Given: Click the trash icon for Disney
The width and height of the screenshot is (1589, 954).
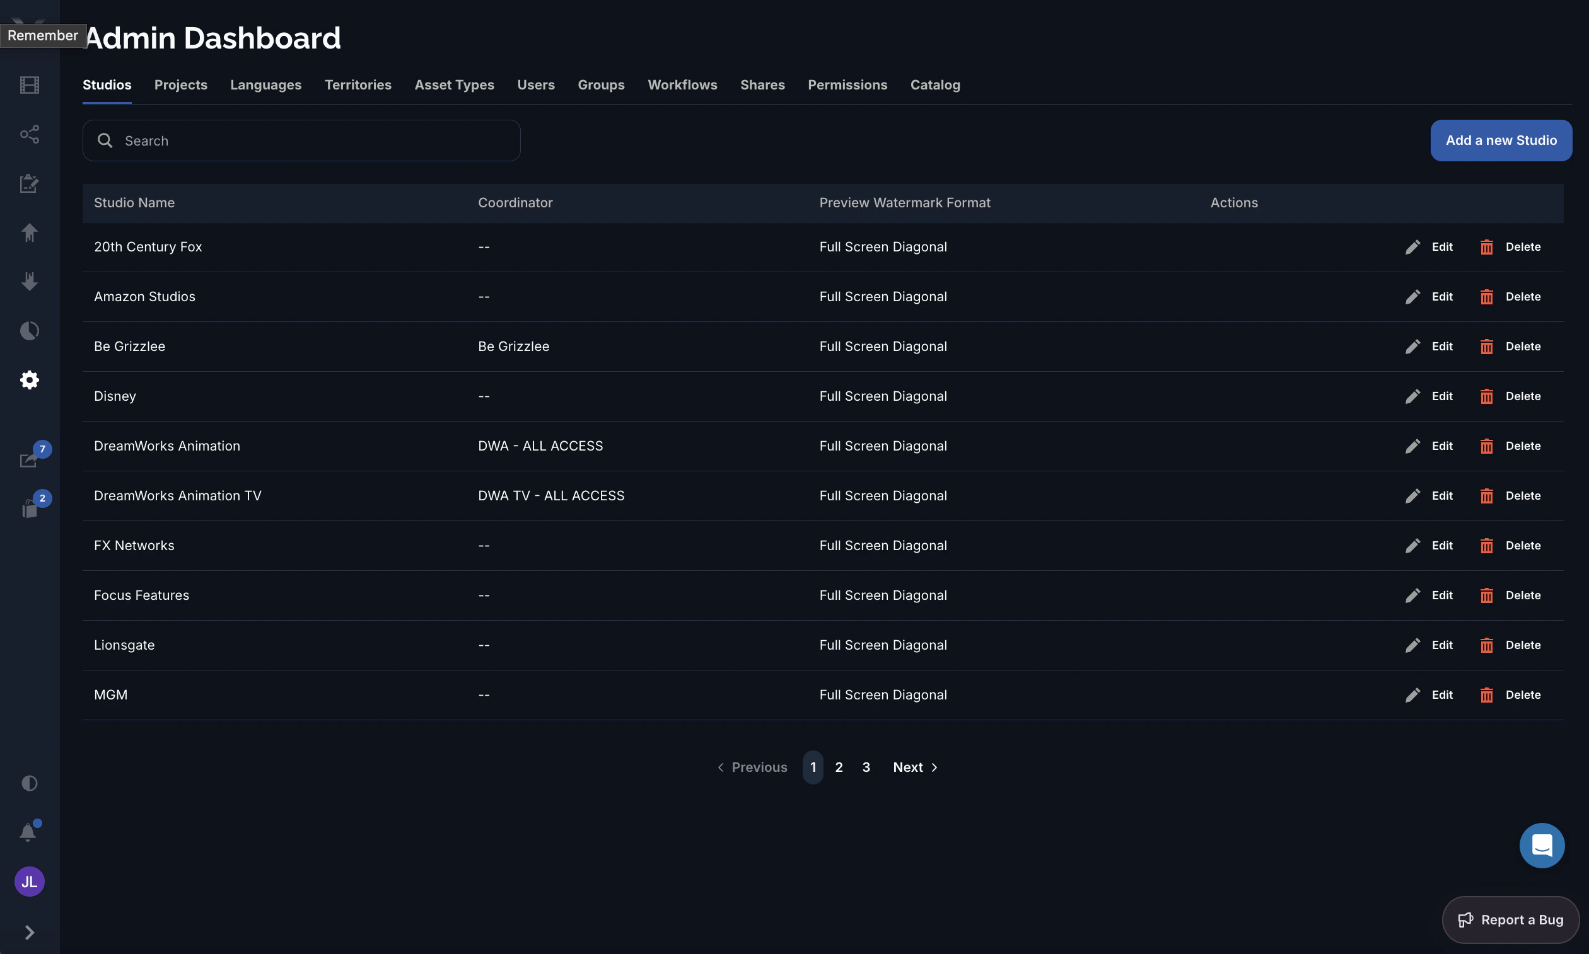Looking at the screenshot, I should (x=1487, y=396).
